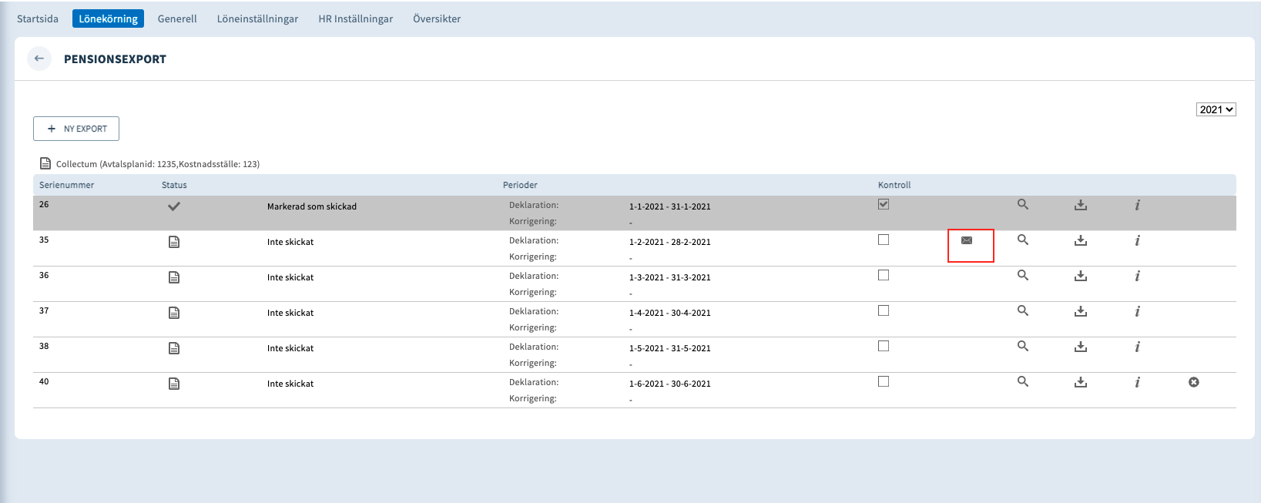Viewport: 1261px width, 503px height.
Task: Select the Lönekörning tab
Action: pos(109,18)
